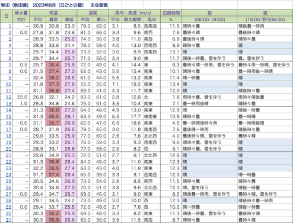Follow the day 24 date link
Viewport: 293px width, 223px height.
8,175
